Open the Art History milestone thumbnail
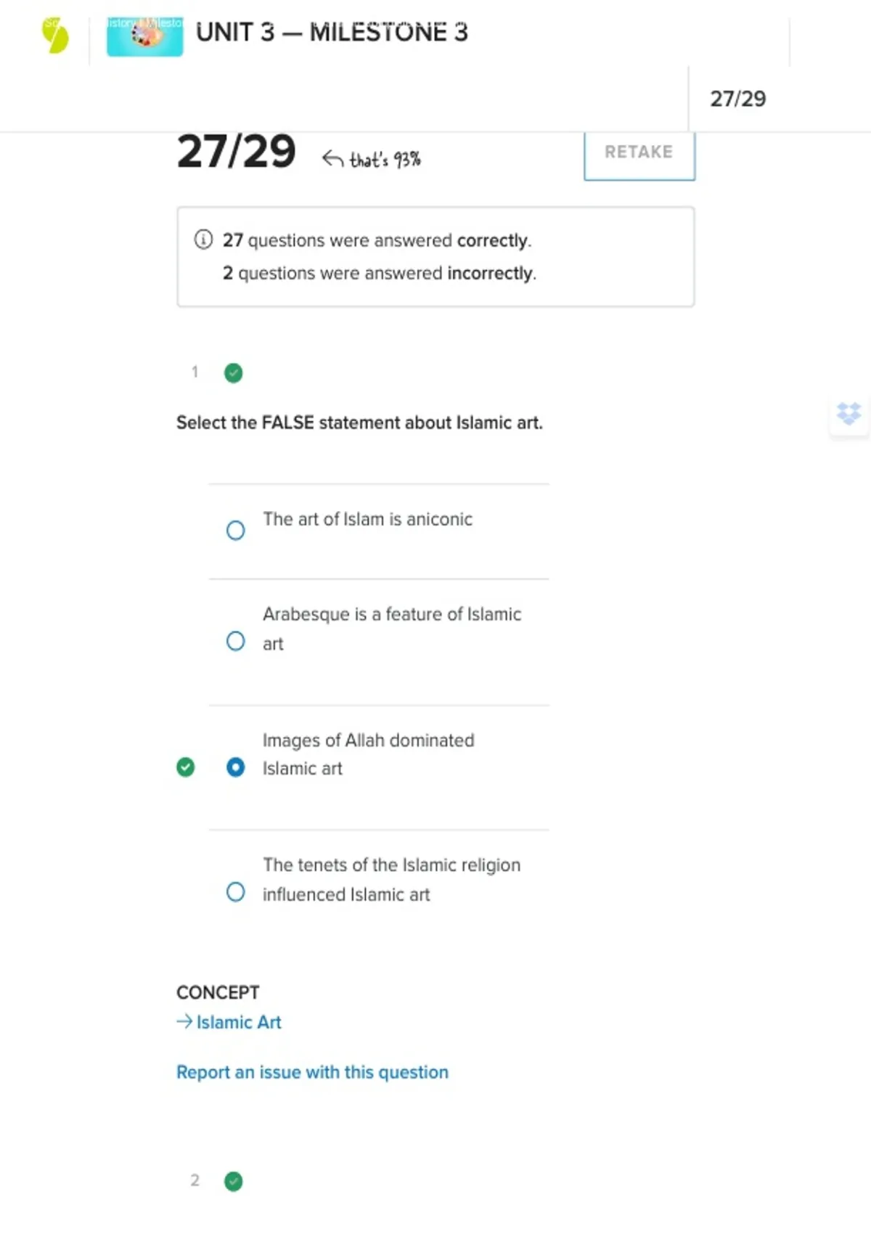Image resolution: width=871 pixels, height=1234 pixels. (x=144, y=36)
